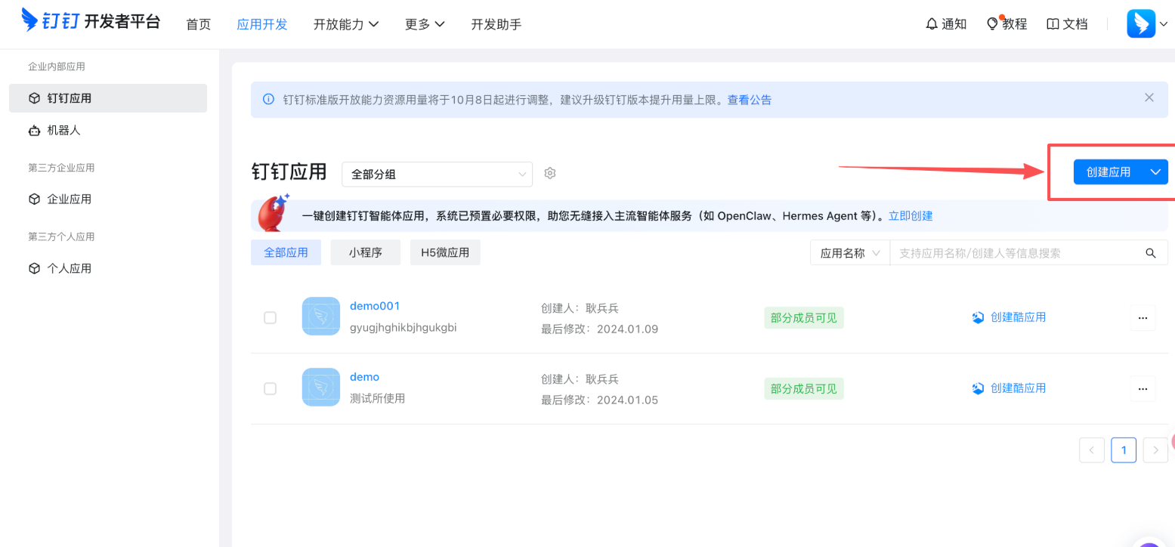
Task: Click the demo001 app icon
Action: coord(321,316)
